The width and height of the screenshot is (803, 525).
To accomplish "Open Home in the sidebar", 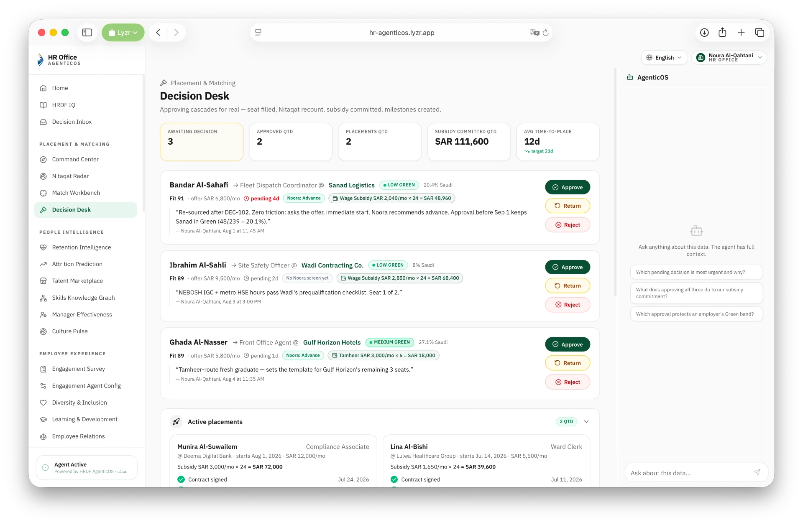I will [85, 88].
